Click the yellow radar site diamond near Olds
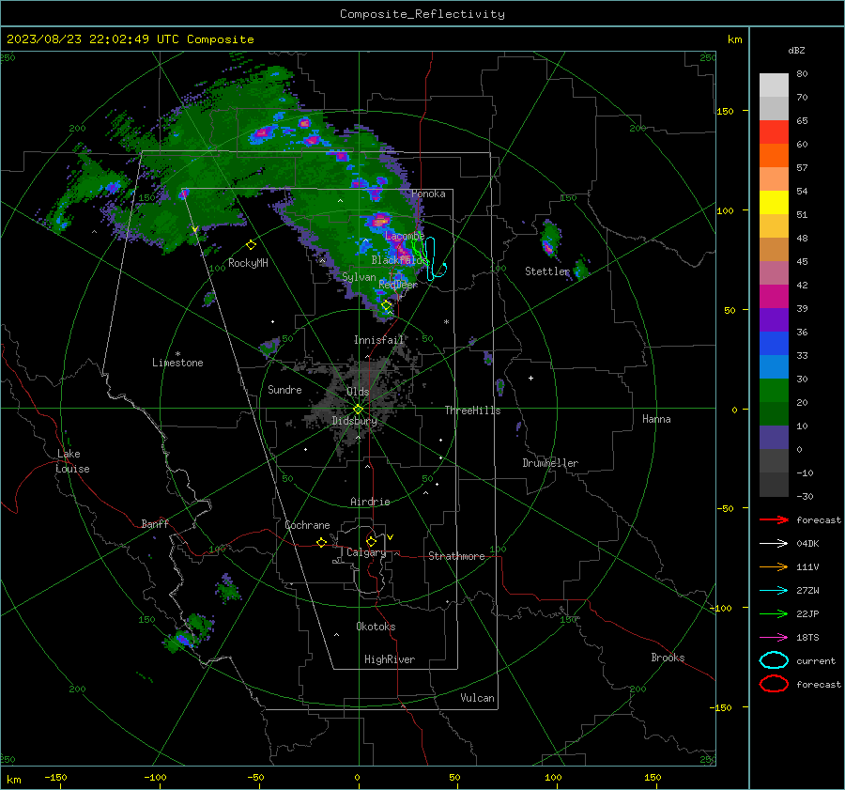The image size is (845, 790). coord(359,410)
